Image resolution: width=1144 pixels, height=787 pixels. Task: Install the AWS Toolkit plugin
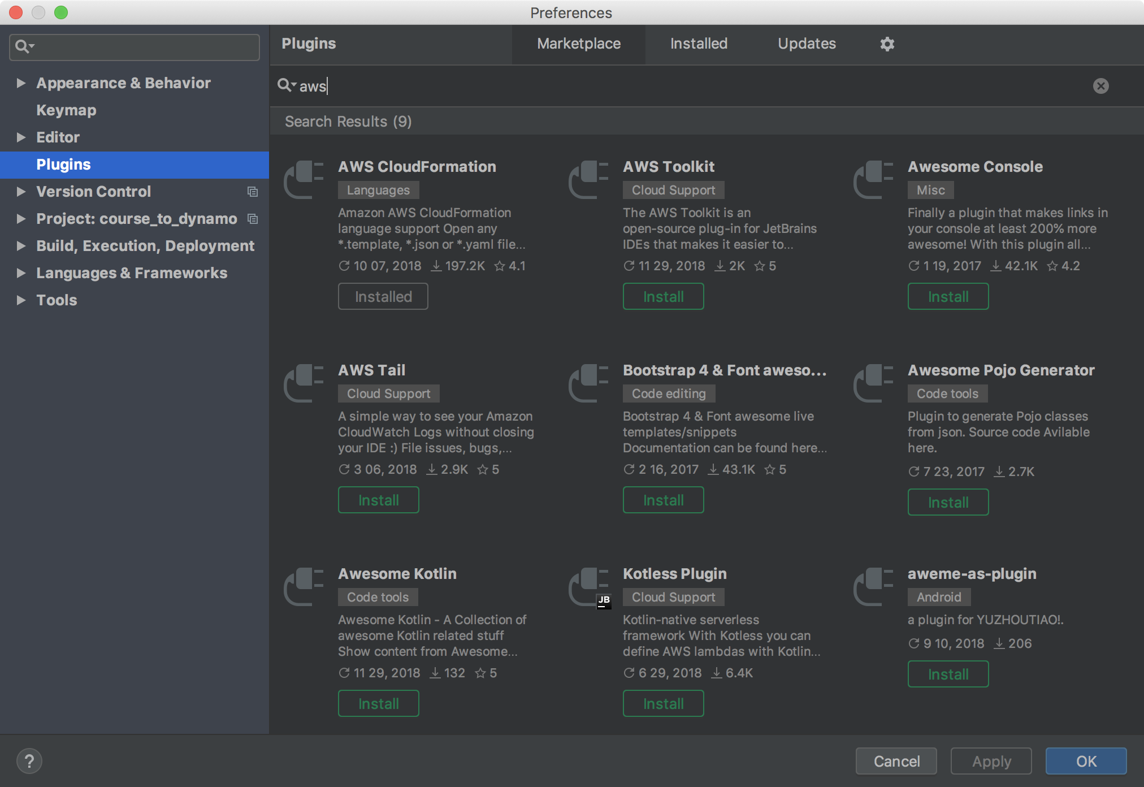(664, 296)
